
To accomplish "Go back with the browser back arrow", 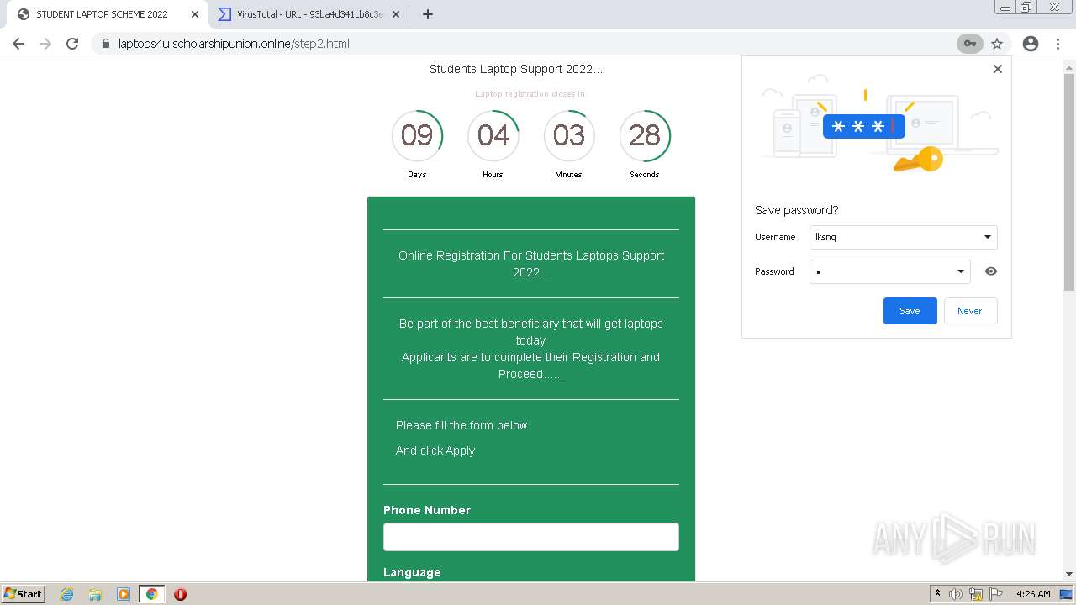I will pyautogui.click(x=18, y=44).
